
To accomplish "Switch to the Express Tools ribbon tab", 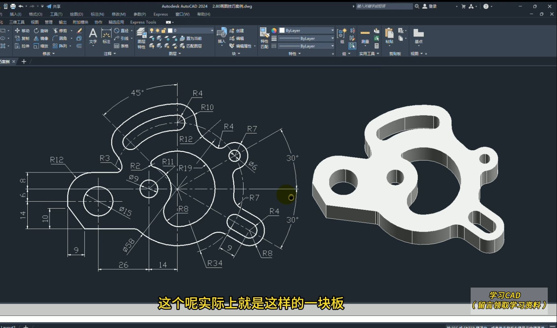I will [143, 22].
